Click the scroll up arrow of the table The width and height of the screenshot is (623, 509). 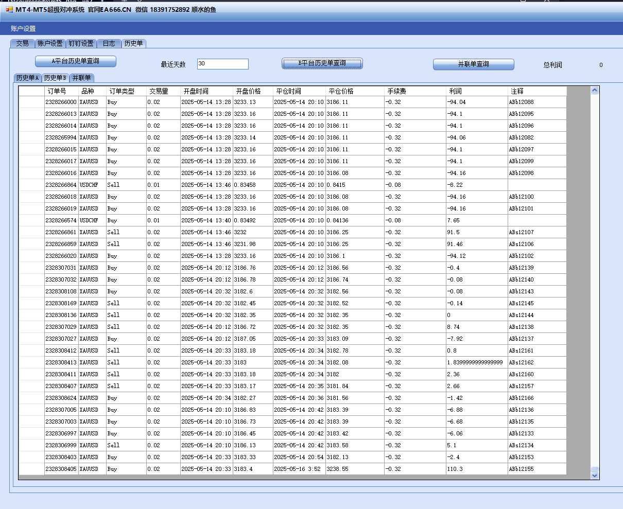click(595, 91)
